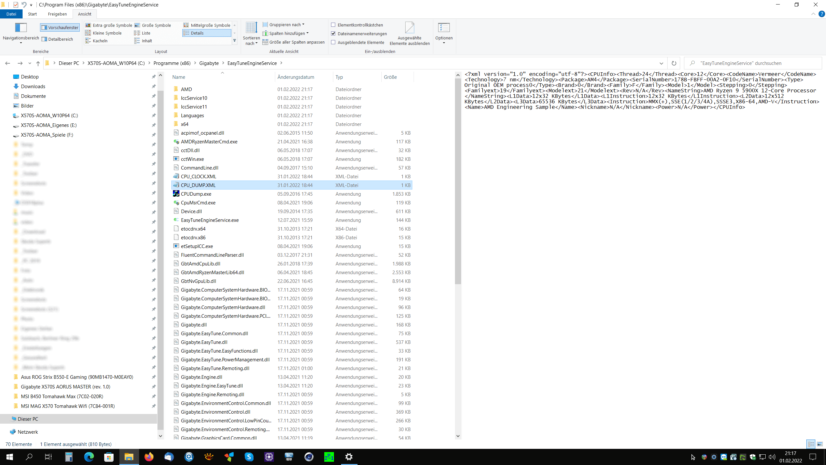Select Mittelgroße Symbole layout
826x465 pixels.
point(207,25)
